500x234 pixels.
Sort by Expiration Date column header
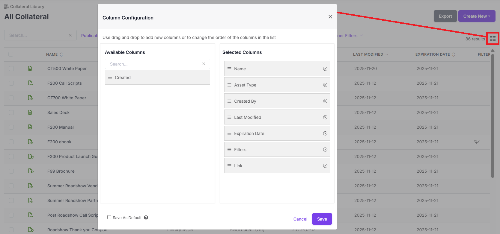tap(435, 54)
